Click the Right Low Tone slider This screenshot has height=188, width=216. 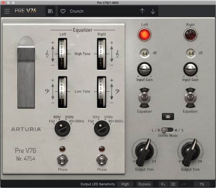(x=102, y=92)
